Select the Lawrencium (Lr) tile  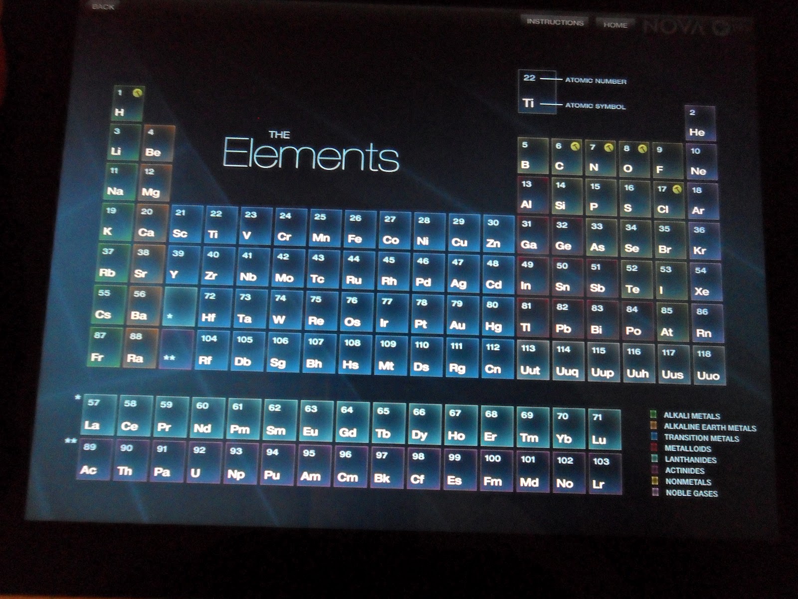604,473
